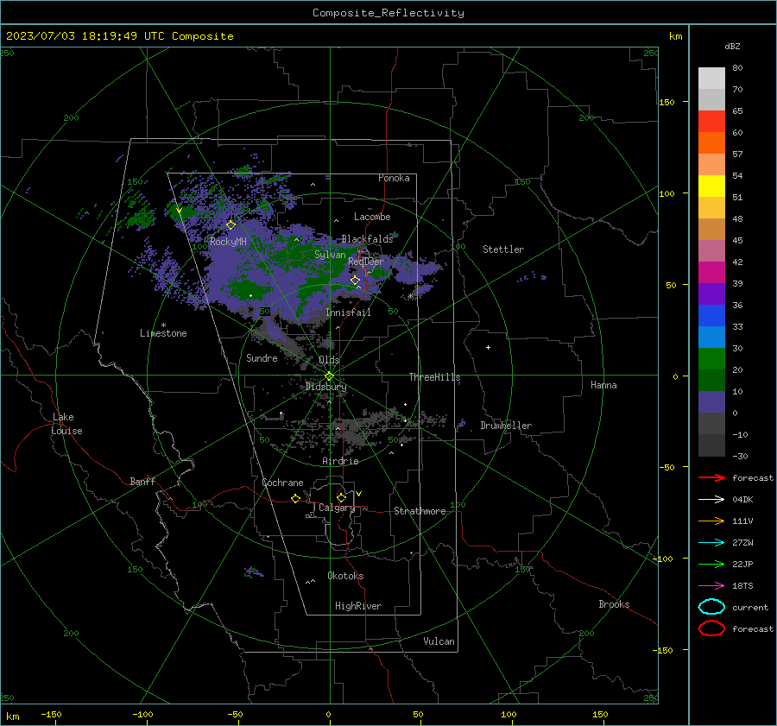Click the '22JP' legend text
Screen dimensions: 777x726
coord(742,564)
